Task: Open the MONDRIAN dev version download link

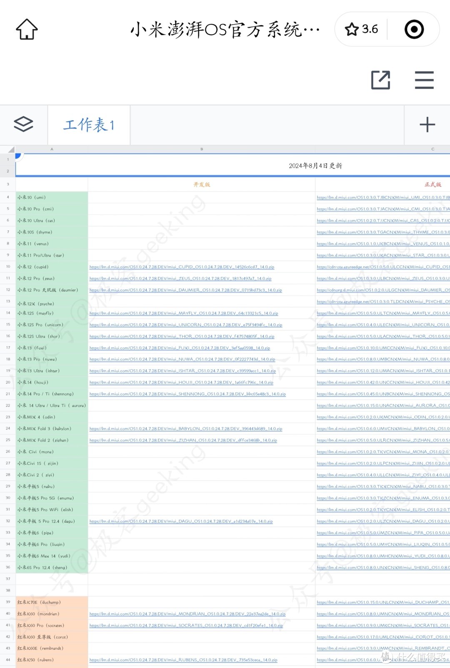Action: 187,614
